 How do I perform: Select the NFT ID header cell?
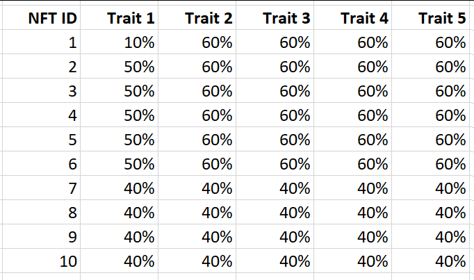[x=53, y=19]
